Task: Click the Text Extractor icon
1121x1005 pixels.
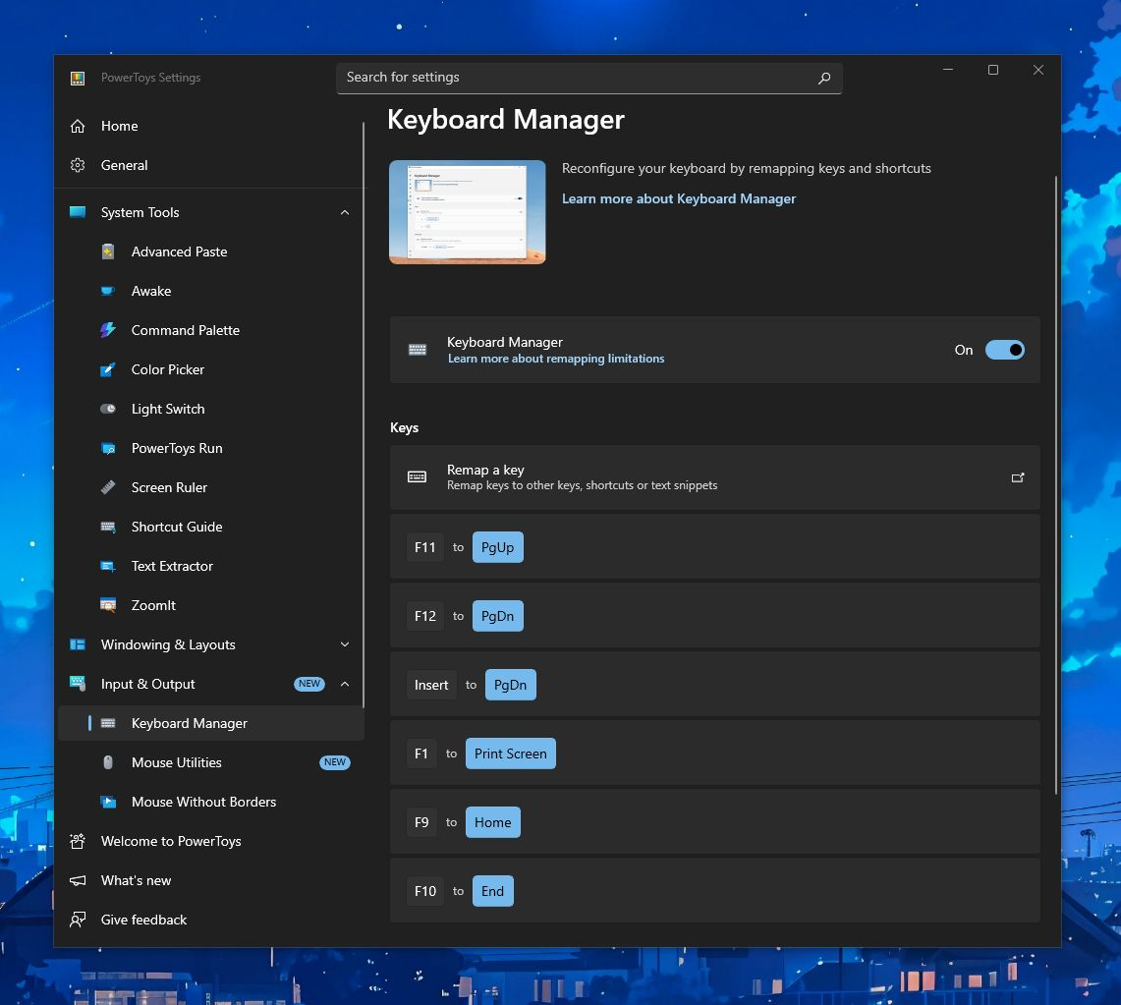Action: tap(108, 566)
